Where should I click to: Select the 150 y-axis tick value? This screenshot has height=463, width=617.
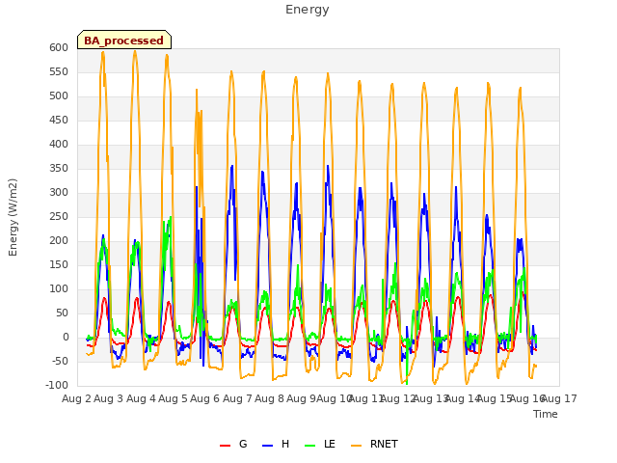(59, 265)
